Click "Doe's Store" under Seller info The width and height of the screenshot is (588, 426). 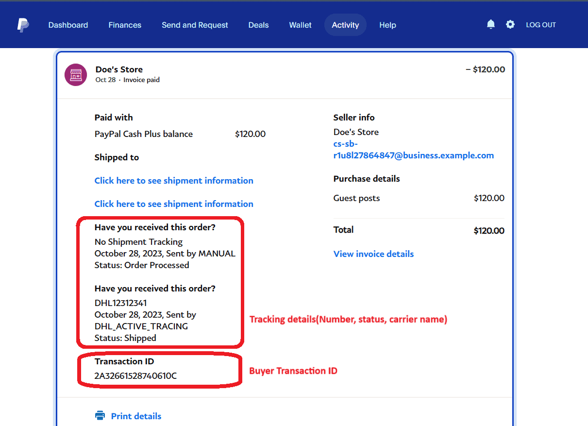[x=356, y=132]
